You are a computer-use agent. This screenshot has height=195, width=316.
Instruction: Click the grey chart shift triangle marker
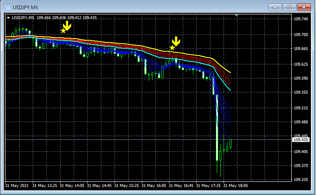[x=237, y=15]
